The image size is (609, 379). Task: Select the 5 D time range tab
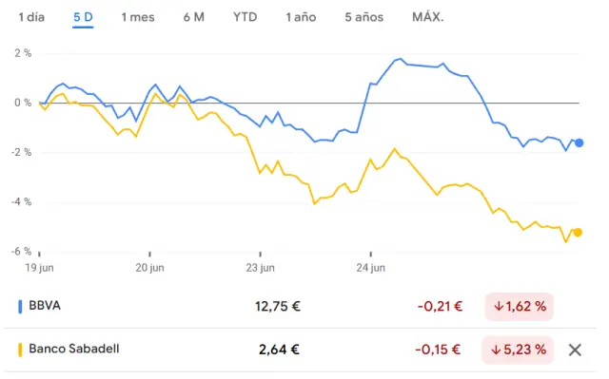(x=83, y=17)
